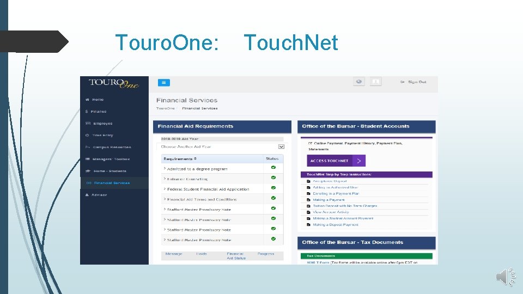Expand the Entrance Counseling row
This screenshot has width=523, height=294.
(185, 179)
